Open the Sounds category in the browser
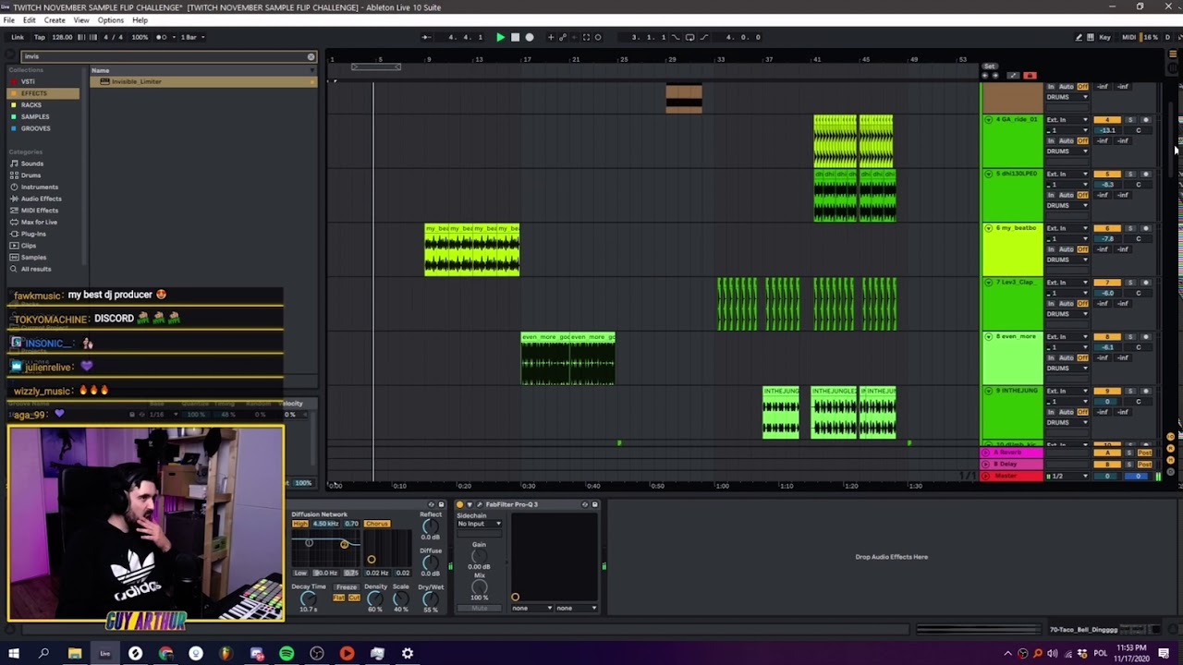The width and height of the screenshot is (1183, 665). pyautogui.click(x=31, y=163)
